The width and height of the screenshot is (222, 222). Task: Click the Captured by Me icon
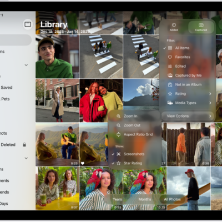[170, 75]
